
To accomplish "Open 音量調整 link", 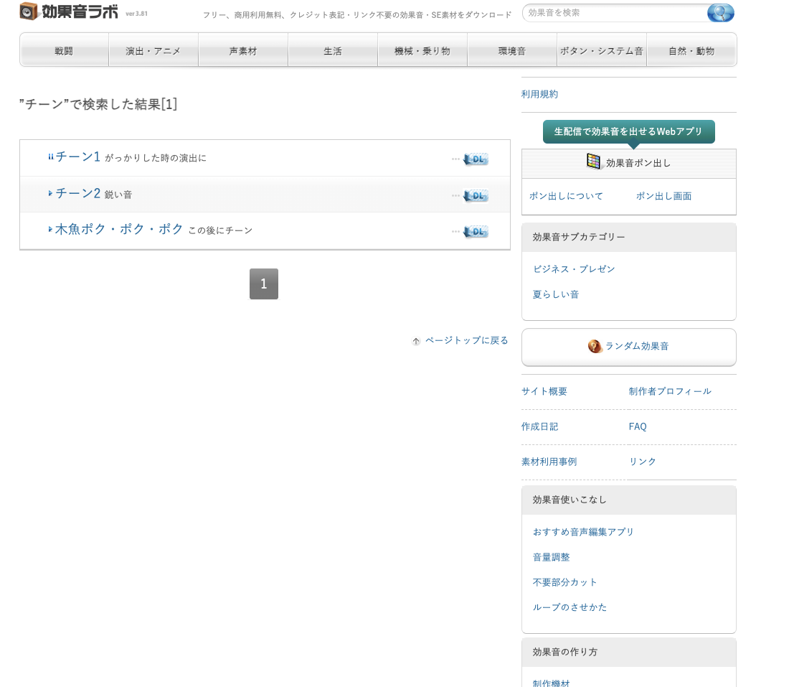I will (x=551, y=557).
